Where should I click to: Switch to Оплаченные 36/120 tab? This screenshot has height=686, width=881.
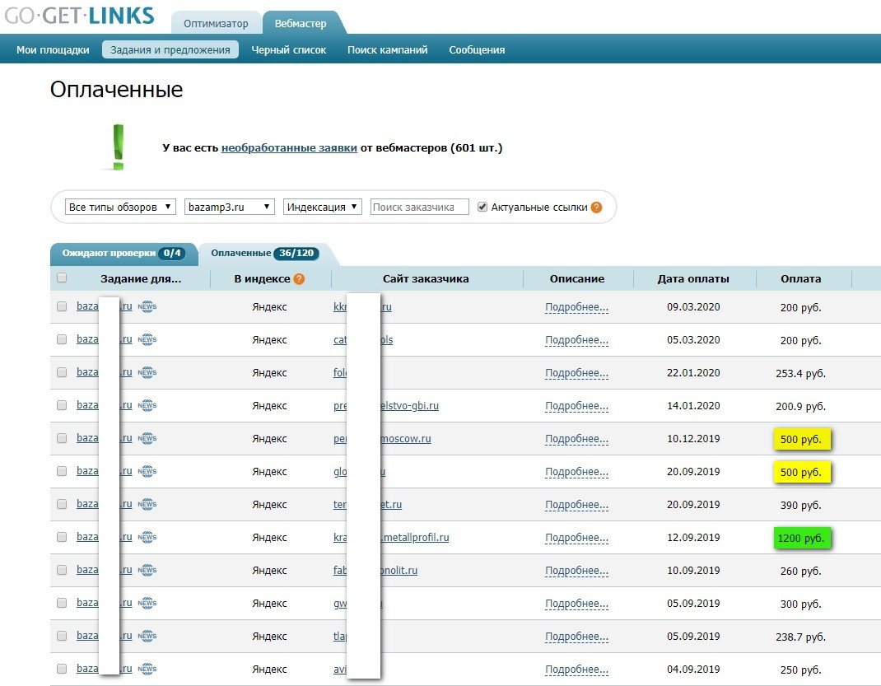point(265,254)
